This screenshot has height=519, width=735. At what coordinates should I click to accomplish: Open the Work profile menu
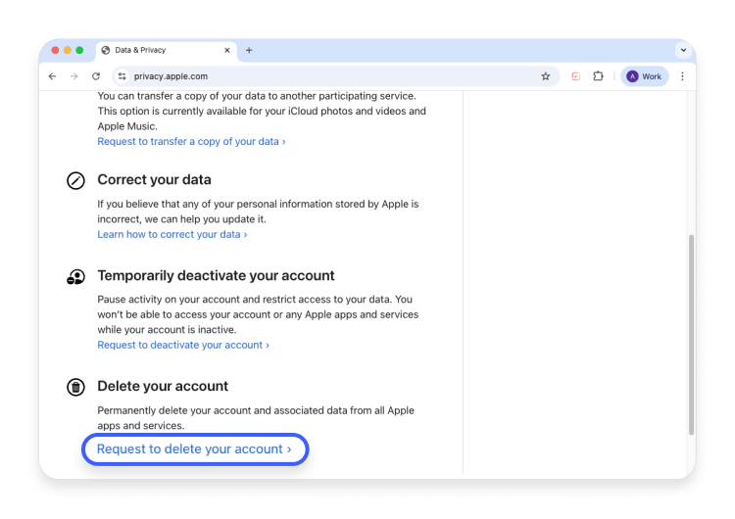click(x=644, y=76)
